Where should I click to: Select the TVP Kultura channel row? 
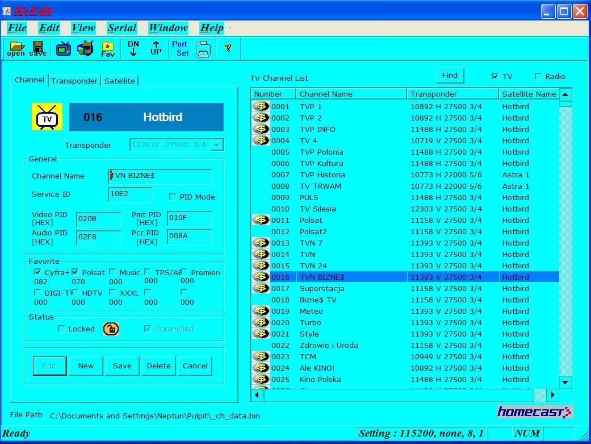coord(405,164)
